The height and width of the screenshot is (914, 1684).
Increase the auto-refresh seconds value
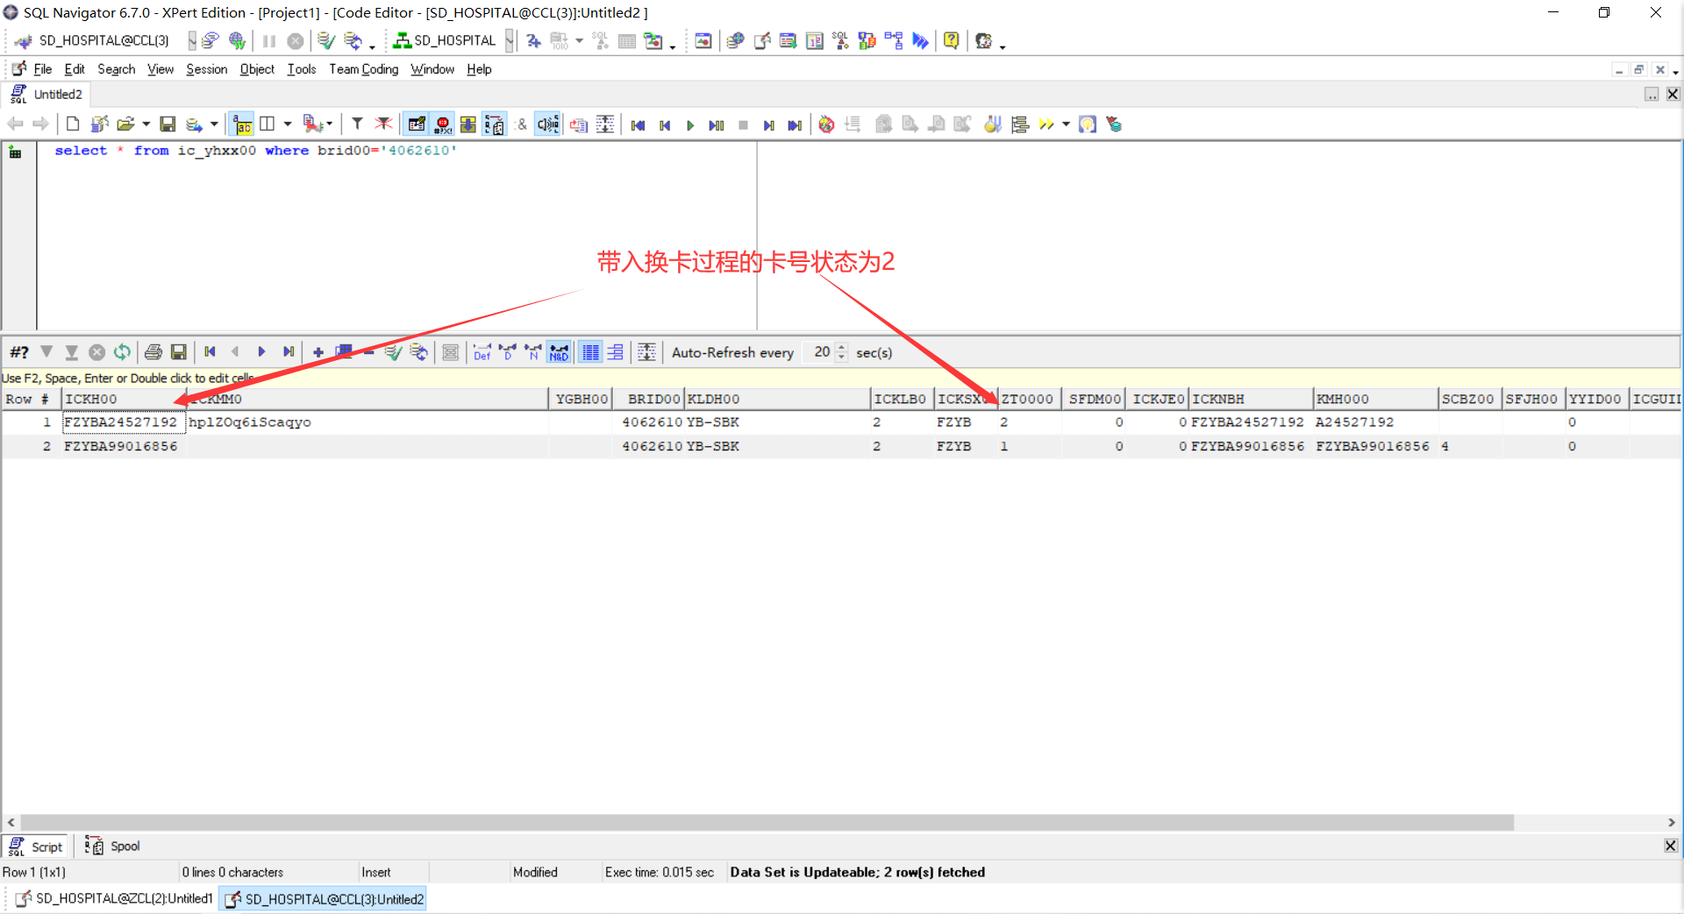click(x=842, y=347)
